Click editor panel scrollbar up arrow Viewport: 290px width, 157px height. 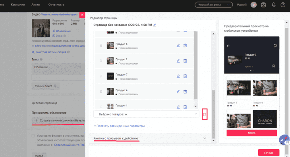pyautogui.click(x=213, y=34)
